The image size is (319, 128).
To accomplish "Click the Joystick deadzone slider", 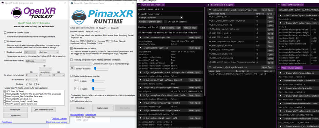I will [101, 69].
